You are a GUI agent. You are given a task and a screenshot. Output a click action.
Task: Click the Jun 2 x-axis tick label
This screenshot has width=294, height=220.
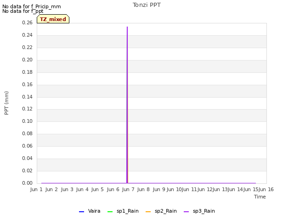tap(51, 189)
